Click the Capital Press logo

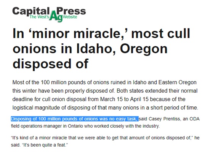tap(49, 14)
